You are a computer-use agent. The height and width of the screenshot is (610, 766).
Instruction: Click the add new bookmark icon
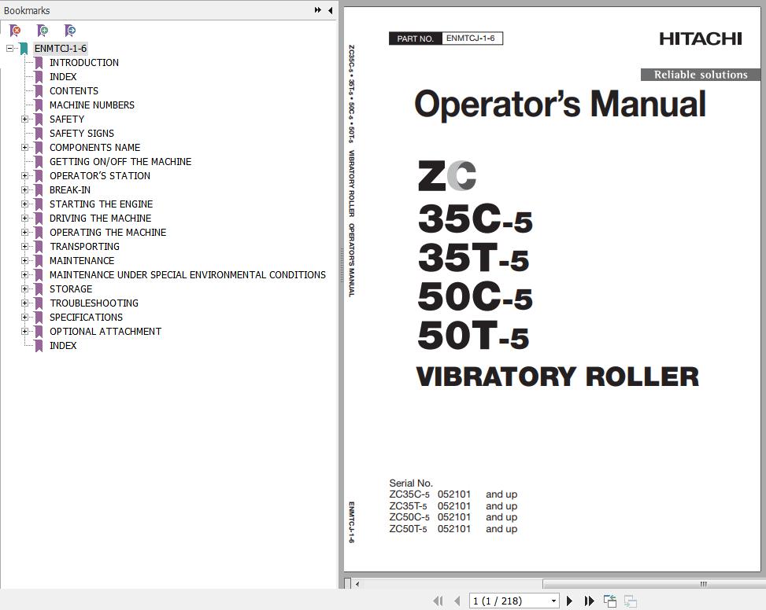[x=43, y=31]
